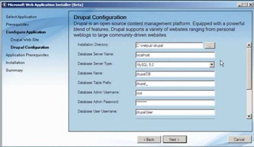254x147 pixels.
Task: Click the Database Server Type label
Action: pos(95,64)
